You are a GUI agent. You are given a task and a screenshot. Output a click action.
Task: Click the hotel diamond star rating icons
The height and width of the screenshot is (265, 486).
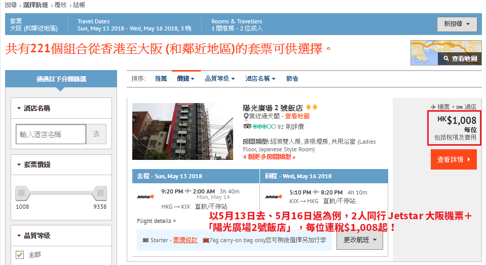click(312, 108)
